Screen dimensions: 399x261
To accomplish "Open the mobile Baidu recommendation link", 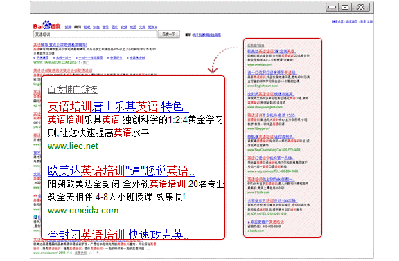I will (x=207, y=35).
